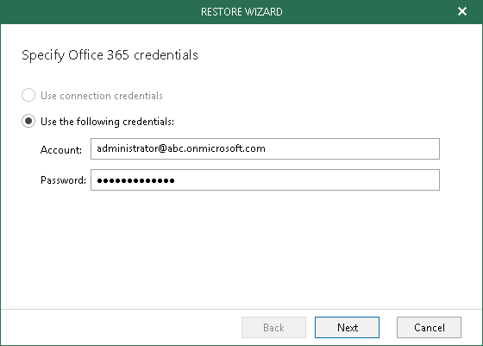
Task: Click the greyed-out Back button
Action: coord(273,327)
